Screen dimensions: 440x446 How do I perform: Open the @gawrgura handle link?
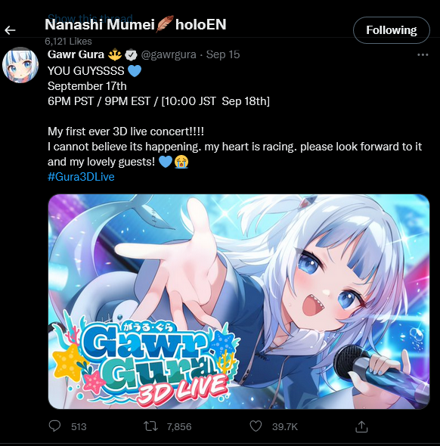click(169, 54)
